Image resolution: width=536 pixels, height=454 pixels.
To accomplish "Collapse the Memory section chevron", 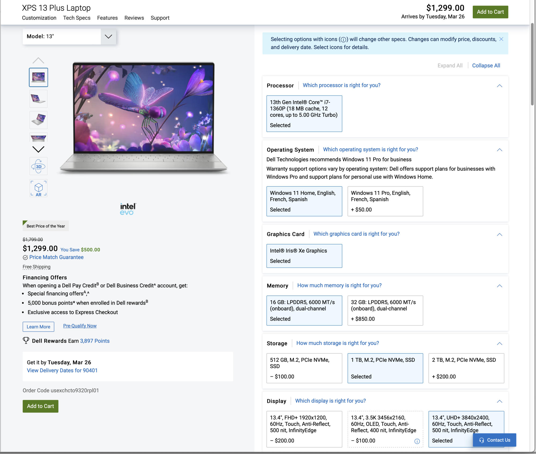I will coord(499,286).
